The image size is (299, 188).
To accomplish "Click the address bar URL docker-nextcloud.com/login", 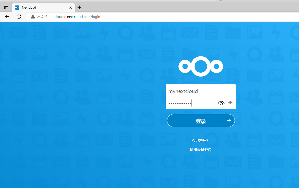I will click(77, 17).
